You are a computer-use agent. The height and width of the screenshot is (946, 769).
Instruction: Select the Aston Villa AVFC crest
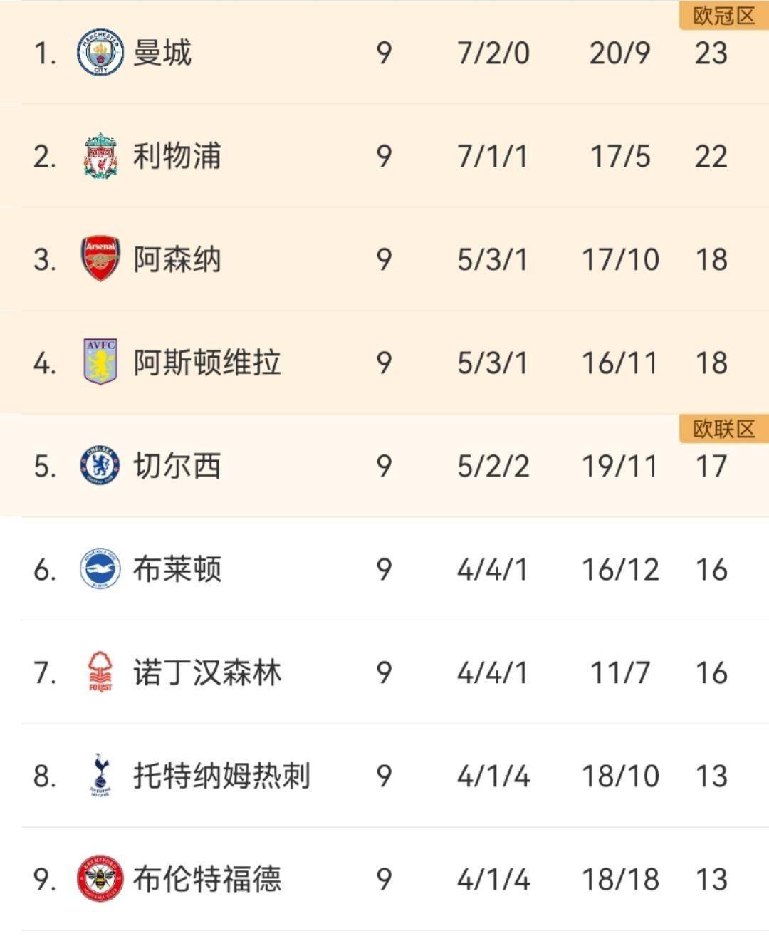(100, 362)
